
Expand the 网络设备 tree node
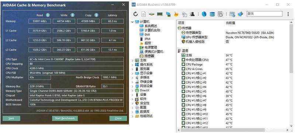pyautogui.click(x=132, y=86)
